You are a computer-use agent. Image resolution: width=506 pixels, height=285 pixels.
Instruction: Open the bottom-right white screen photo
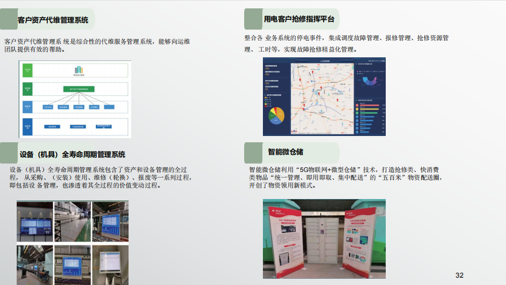coord(110,264)
